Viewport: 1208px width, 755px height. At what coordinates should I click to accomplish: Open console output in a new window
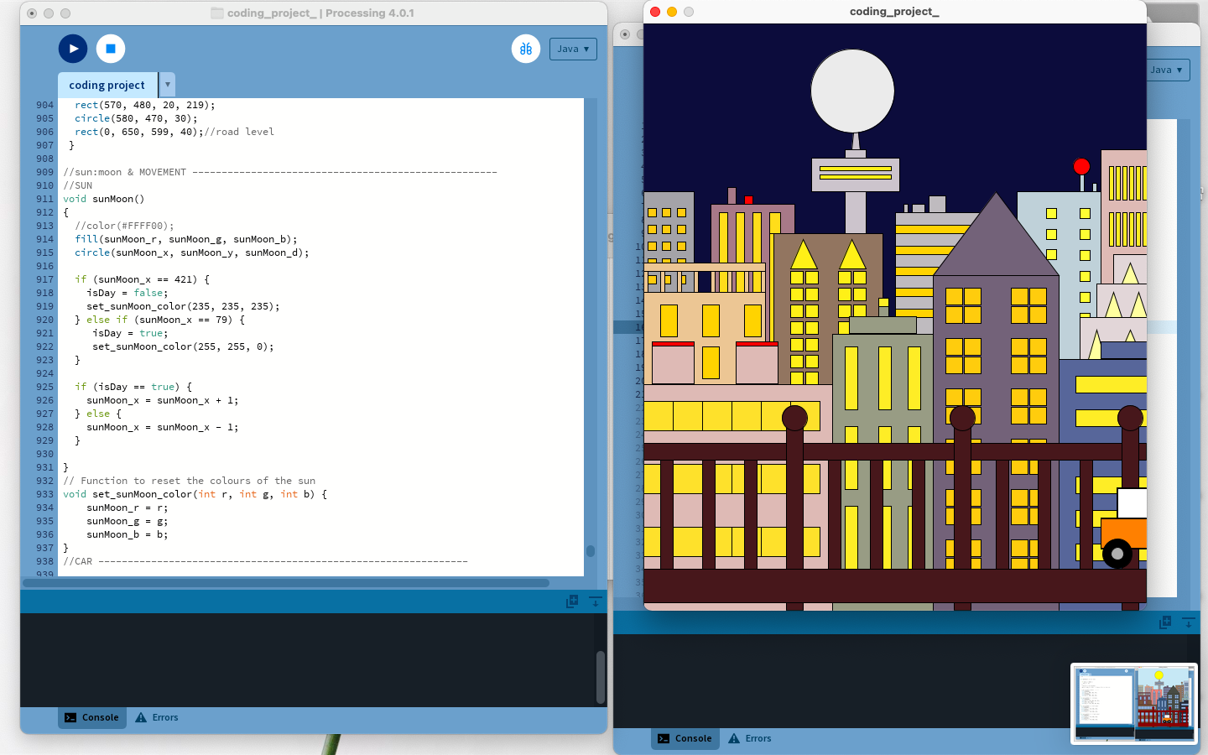571,601
